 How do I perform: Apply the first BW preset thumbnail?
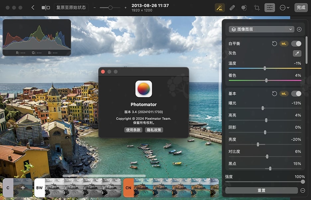[54, 188]
